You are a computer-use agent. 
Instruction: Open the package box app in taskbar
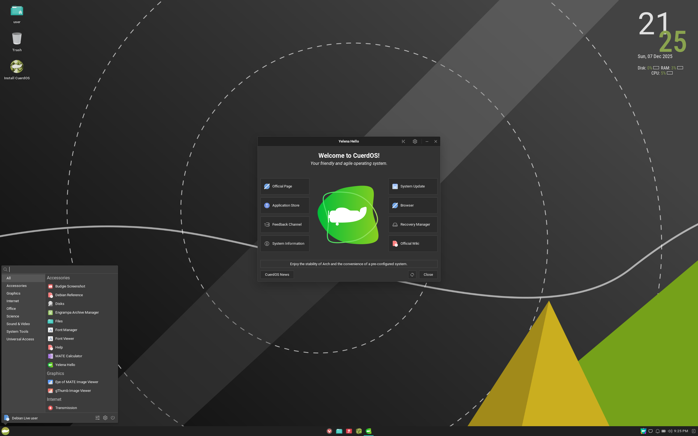coord(359,431)
